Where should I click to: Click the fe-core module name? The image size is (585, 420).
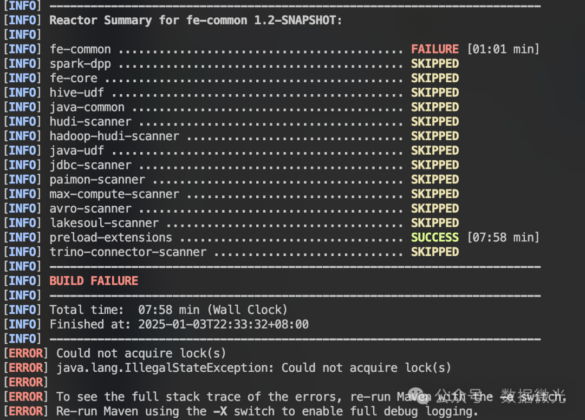click(74, 78)
